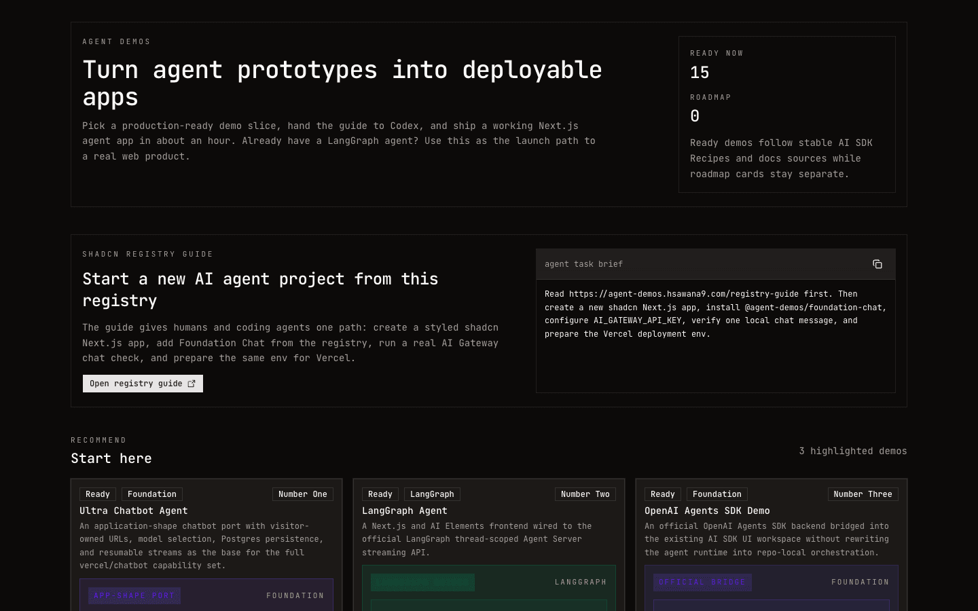Image resolution: width=978 pixels, height=611 pixels.
Task: Click the APP-SHAPE PORT label
Action: [134, 595]
